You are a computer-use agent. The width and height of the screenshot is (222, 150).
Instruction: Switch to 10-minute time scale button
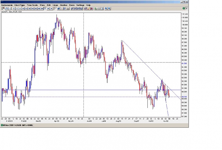pyautogui.click(x=23, y=9)
